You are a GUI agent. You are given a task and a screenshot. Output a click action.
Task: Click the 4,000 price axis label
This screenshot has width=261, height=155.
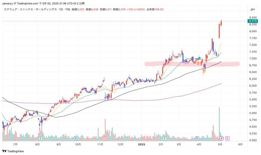click(x=253, y=140)
